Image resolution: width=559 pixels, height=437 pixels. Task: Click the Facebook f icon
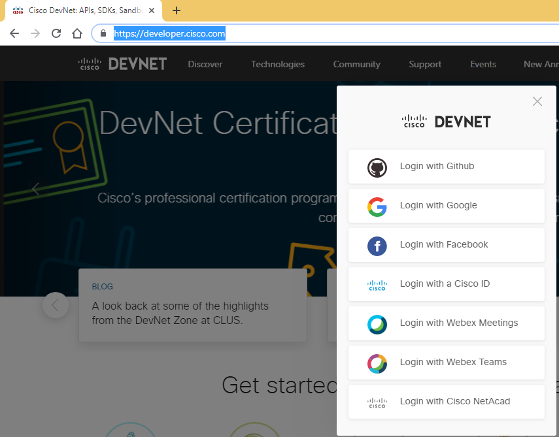coord(377,246)
